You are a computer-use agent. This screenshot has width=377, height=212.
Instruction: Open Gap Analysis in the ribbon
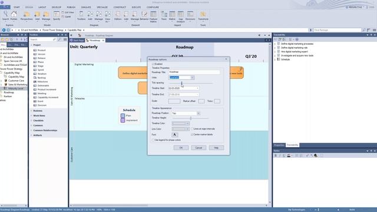(181, 17)
